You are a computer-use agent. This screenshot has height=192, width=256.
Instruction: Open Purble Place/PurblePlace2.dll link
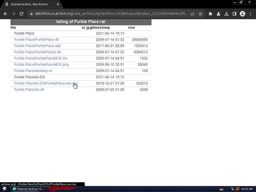37,52
